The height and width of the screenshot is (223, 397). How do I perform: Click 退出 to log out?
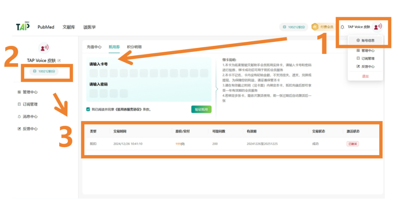tap(365, 76)
